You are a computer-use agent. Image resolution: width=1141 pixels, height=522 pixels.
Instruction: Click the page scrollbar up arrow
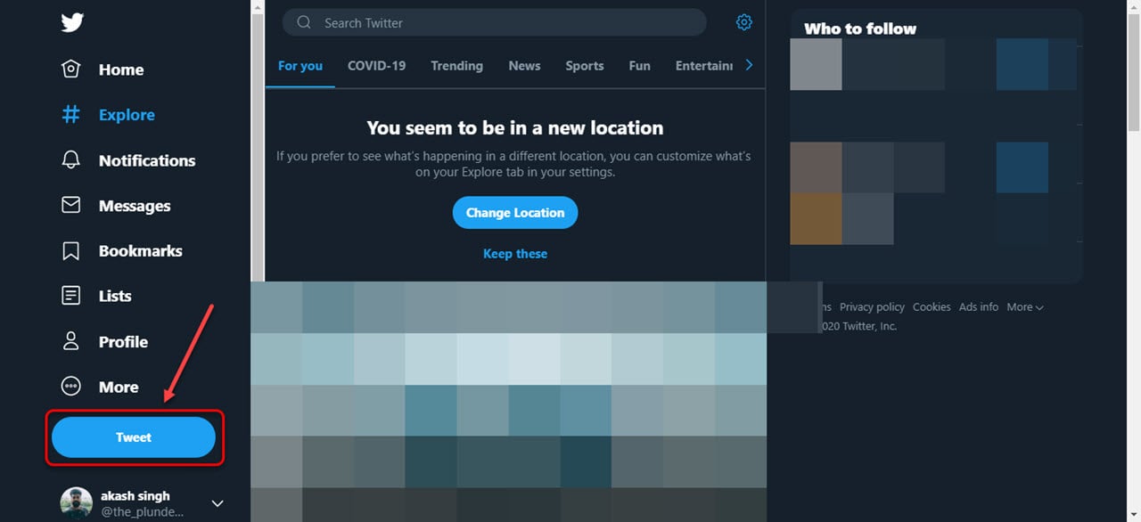point(1134,7)
